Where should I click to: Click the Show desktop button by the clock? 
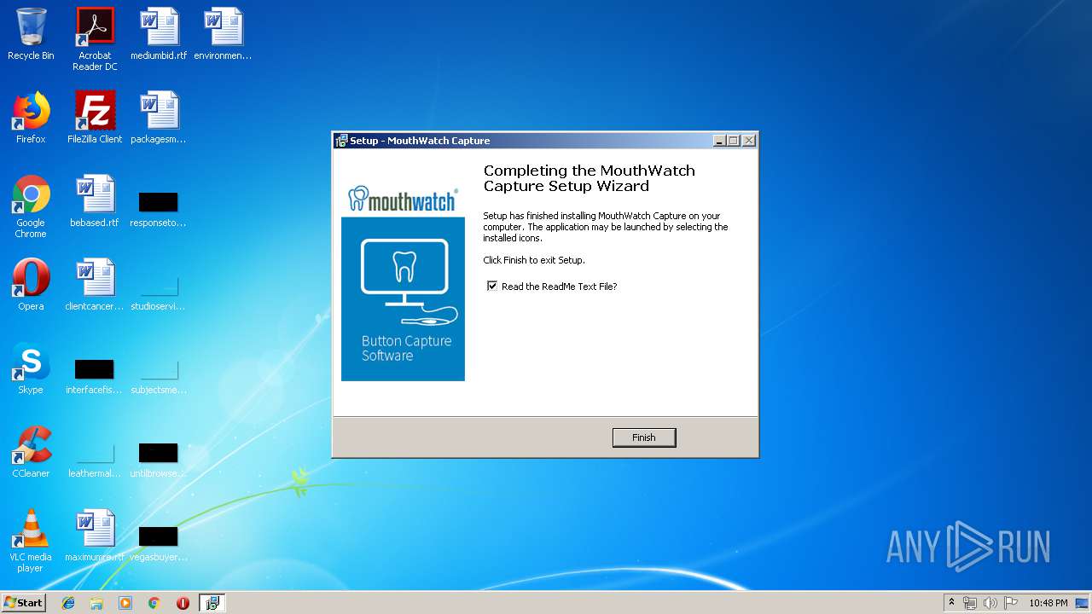click(x=1083, y=603)
